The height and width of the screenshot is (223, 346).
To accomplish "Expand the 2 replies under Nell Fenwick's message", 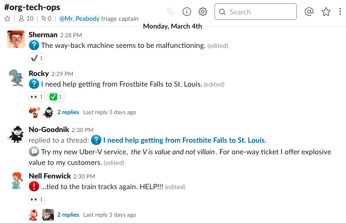I will pyautogui.click(x=68, y=215).
